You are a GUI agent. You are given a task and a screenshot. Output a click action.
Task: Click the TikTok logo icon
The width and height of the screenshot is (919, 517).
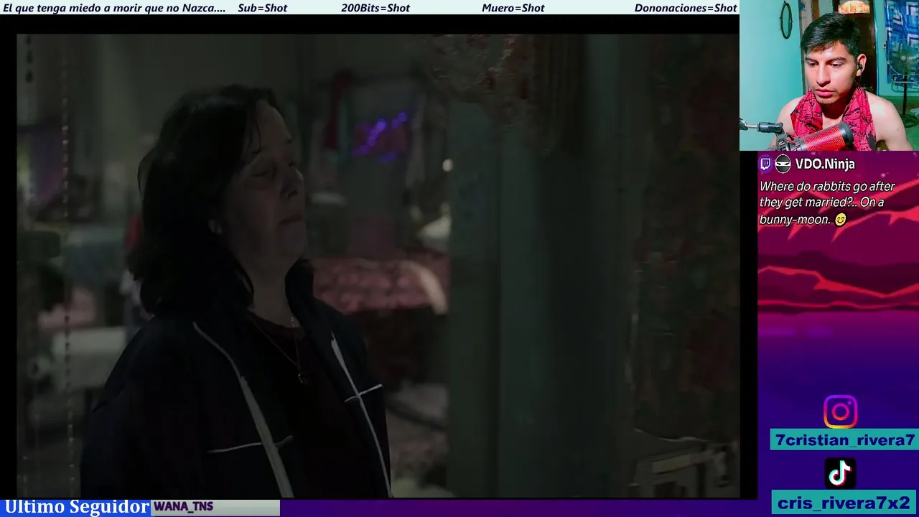(840, 473)
